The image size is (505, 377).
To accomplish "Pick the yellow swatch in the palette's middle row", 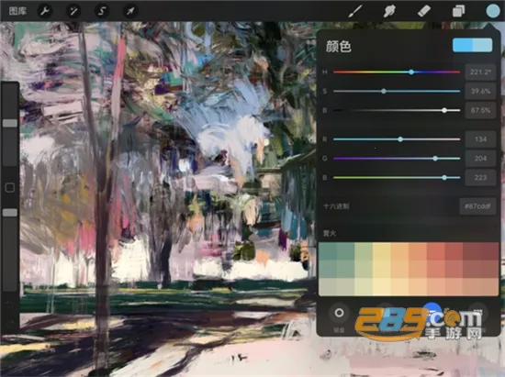I will pyautogui.click(x=382, y=270).
